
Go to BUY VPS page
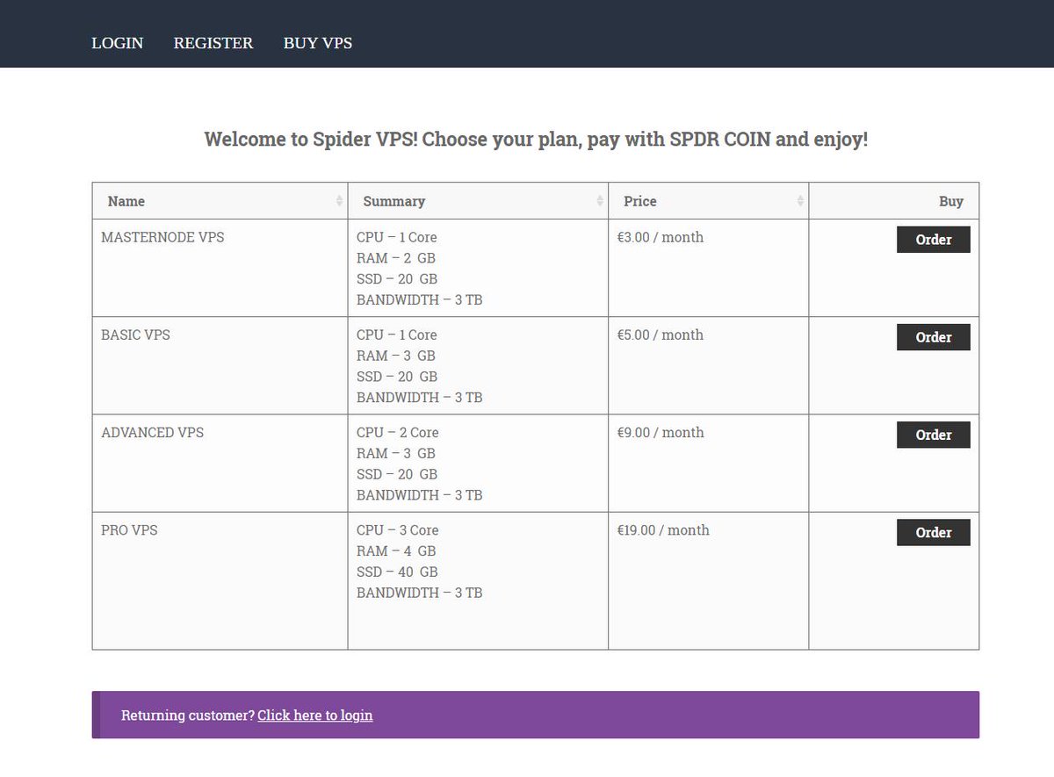pos(317,43)
